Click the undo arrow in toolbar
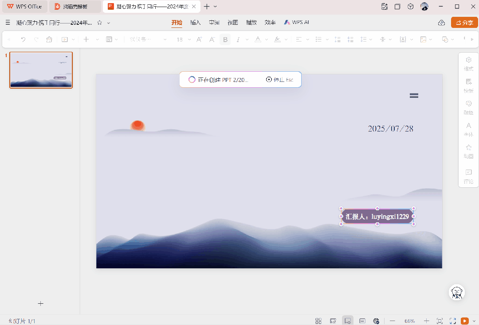Screen dimensions: 479x325 (23, 39)
